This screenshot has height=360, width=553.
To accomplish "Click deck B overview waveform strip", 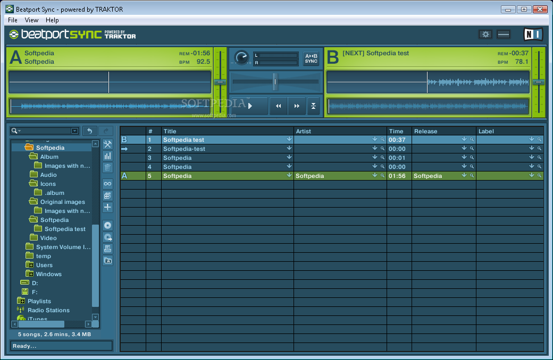I will point(428,106).
